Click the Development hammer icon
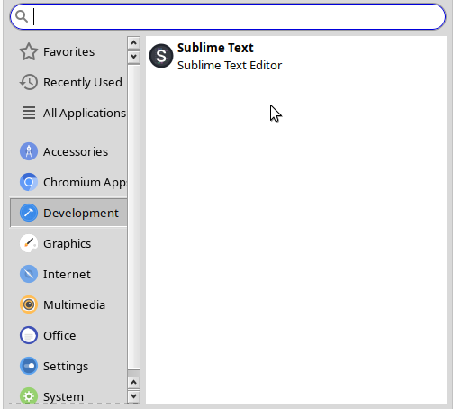Image resolution: width=453 pixels, height=409 pixels. pyautogui.click(x=29, y=213)
